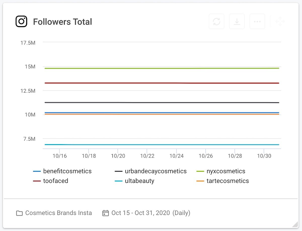Open the Cosmetics Brands Insta profile group
The width and height of the screenshot is (302, 231).
click(x=58, y=213)
